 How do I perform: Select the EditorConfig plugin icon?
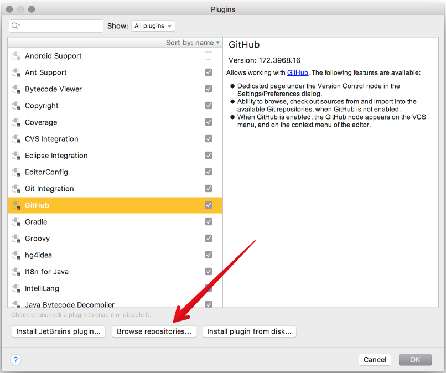tap(16, 172)
